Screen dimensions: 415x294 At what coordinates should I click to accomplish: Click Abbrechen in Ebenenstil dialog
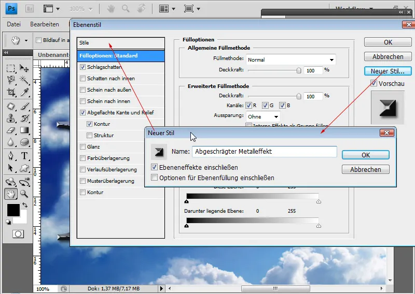(x=388, y=56)
